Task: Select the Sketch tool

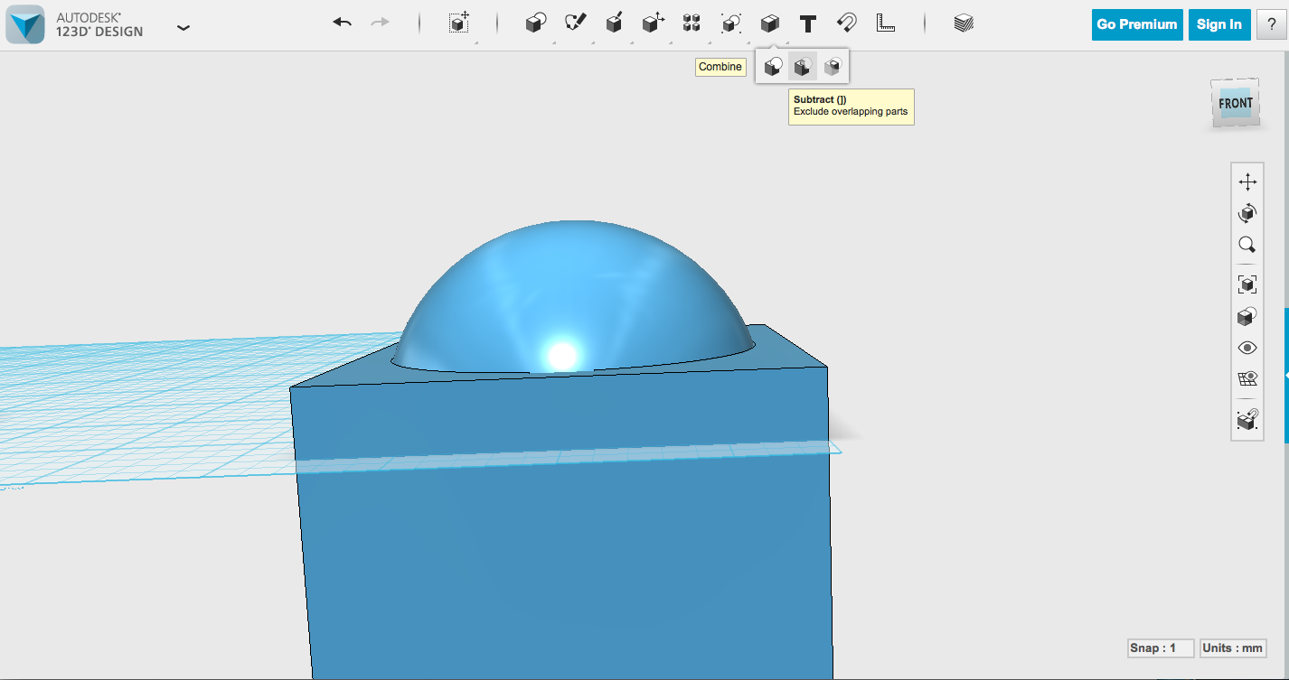Action: coord(576,23)
